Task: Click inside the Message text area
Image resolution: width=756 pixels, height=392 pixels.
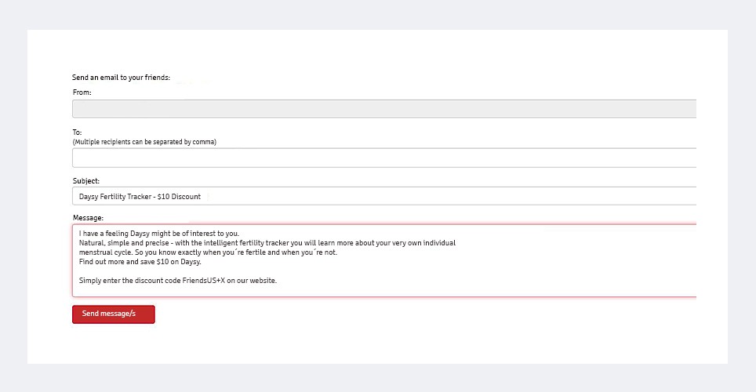Action: tap(384, 260)
